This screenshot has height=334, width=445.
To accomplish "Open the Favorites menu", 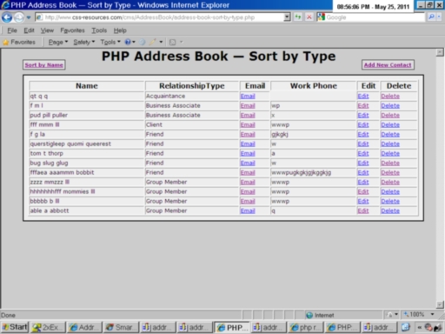I will point(72,30).
